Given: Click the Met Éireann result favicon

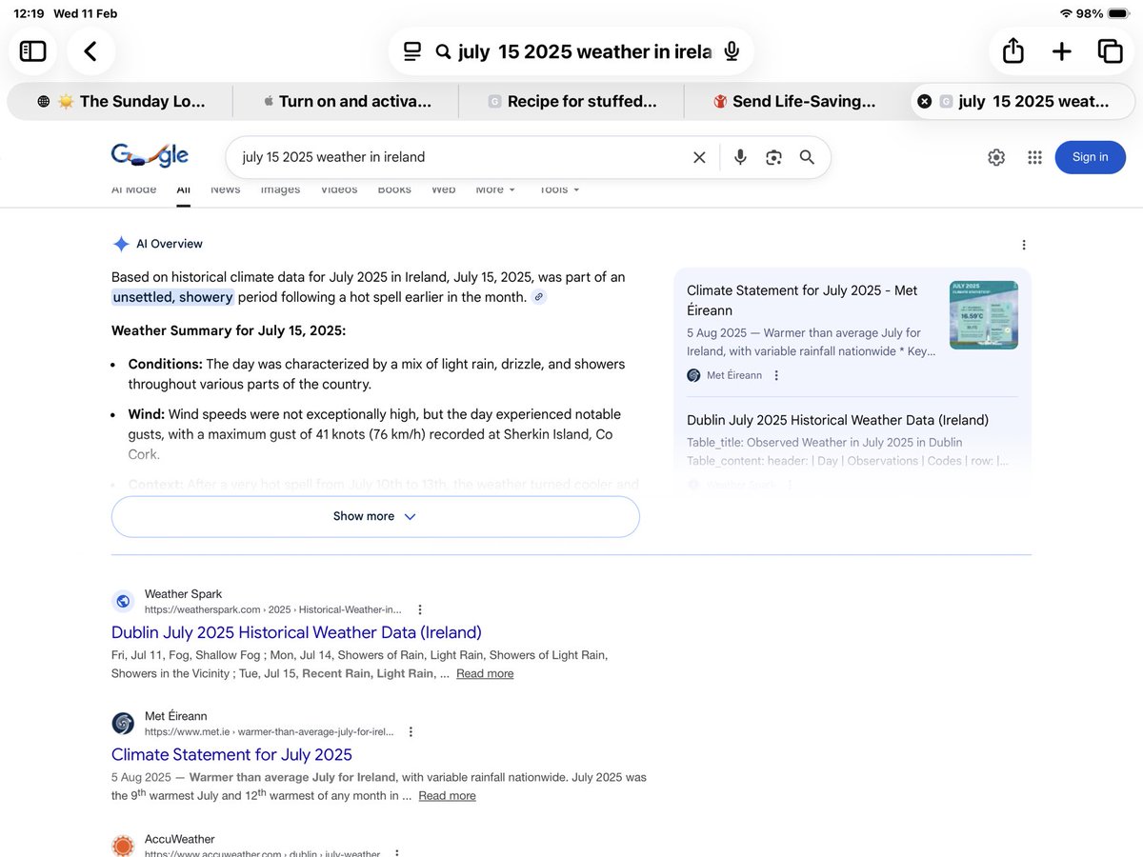Looking at the screenshot, I should coord(123,724).
